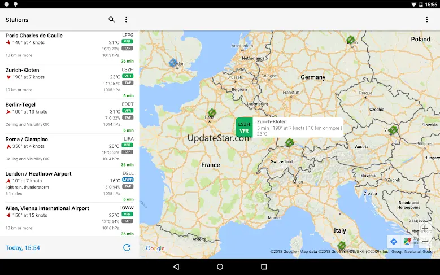This screenshot has width=440, height=275.
Task: Open TAF for Wien, Vienna International Airport
Action: tap(127, 221)
